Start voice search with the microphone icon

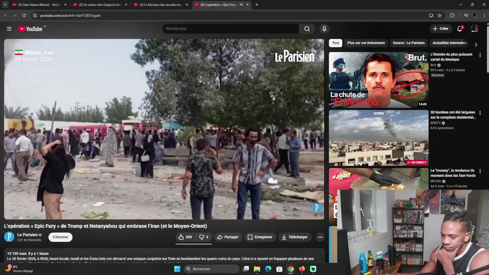pyautogui.click(x=324, y=29)
